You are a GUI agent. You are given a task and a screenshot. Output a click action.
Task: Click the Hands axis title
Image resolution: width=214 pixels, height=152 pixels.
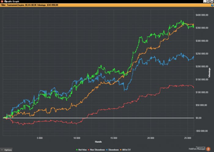point(98,142)
